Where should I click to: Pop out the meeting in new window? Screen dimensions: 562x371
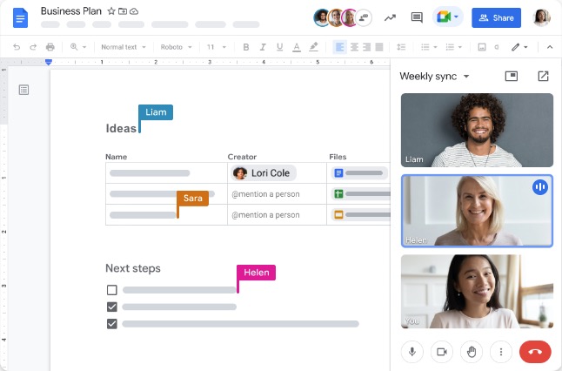click(543, 76)
